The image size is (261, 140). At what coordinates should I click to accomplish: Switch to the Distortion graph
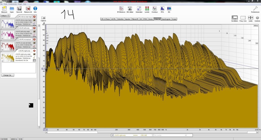pyautogui.click(x=120, y=19)
